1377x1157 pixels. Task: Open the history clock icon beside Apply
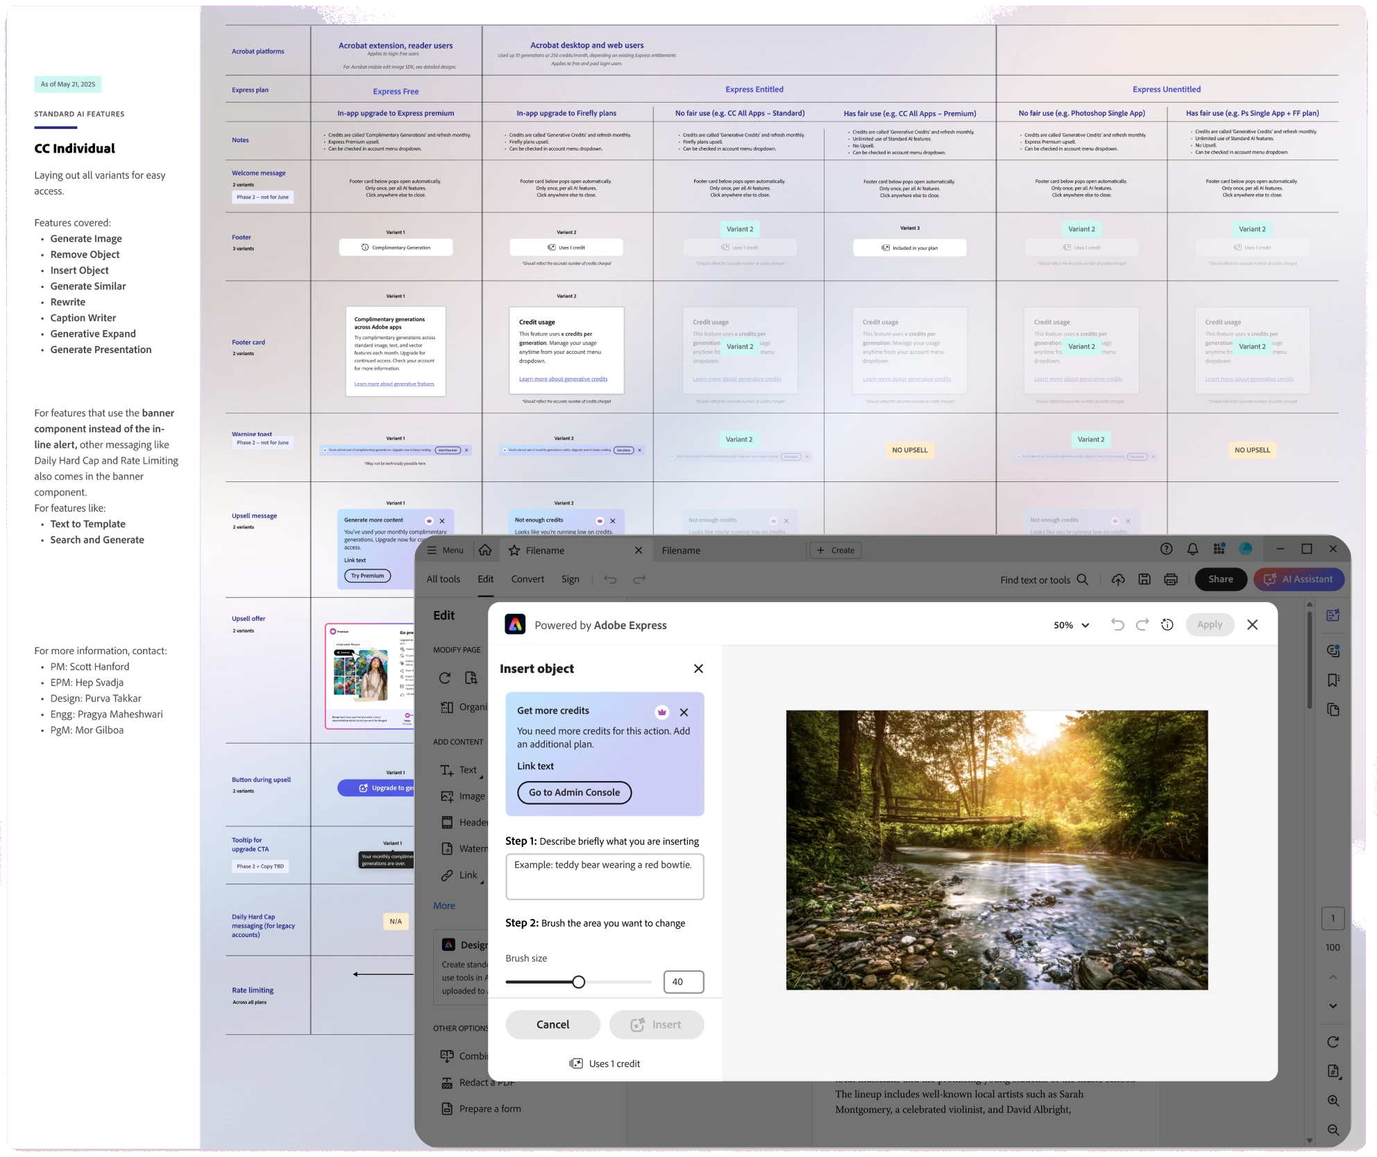(1167, 624)
